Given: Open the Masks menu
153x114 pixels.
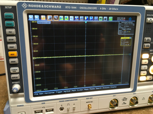Looking at the screenshot, I should pyautogui.click(x=92, y=89).
